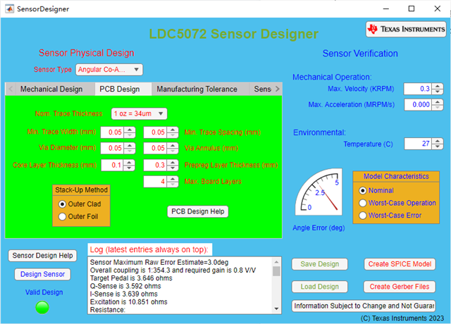Click the Save Design button
Viewport: 451px width, 324px height.
click(319, 264)
